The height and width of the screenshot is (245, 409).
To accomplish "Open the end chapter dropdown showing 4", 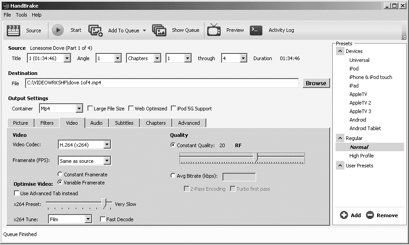I will tap(243, 58).
